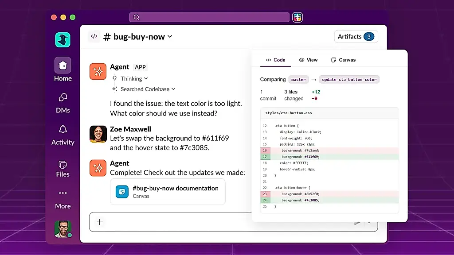Click the code brackets icon beside channel name
This screenshot has width=454, height=255.
(x=94, y=36)
